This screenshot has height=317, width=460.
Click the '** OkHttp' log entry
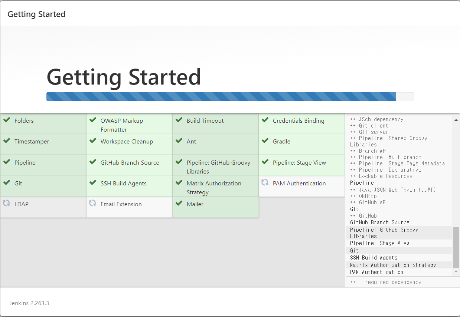tap(363, 196)
